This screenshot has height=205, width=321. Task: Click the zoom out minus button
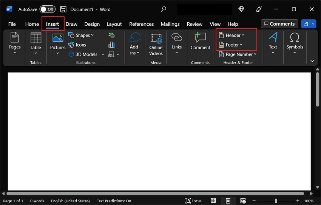click(x=254, y=201)
